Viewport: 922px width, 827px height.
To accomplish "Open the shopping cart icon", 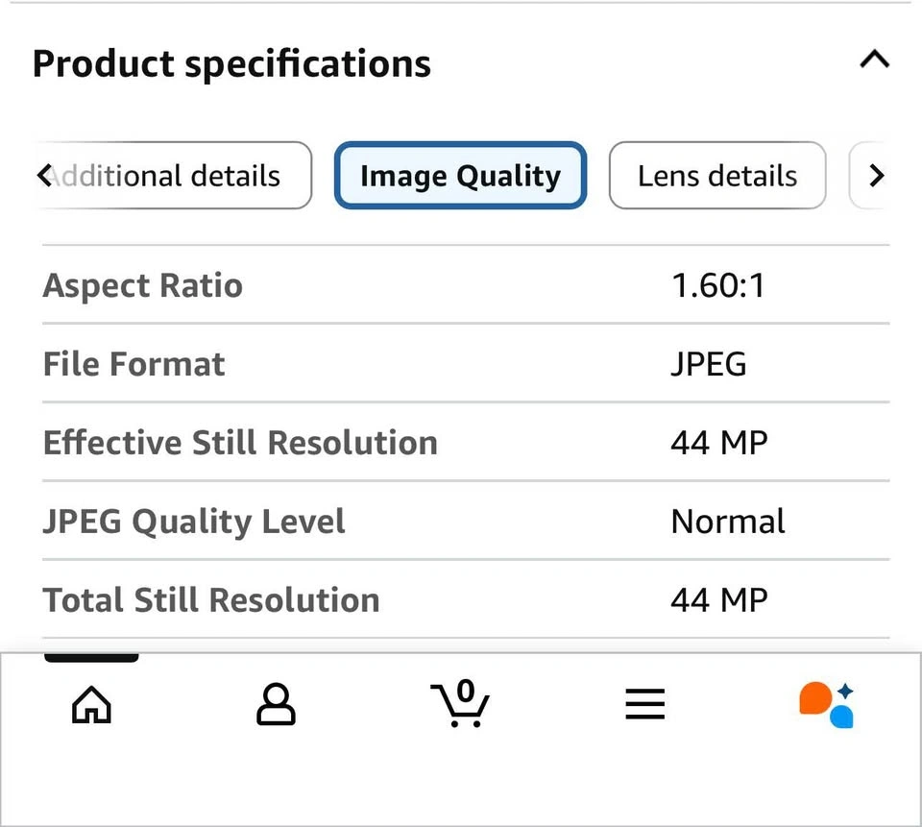I will [x=460, y=704].
